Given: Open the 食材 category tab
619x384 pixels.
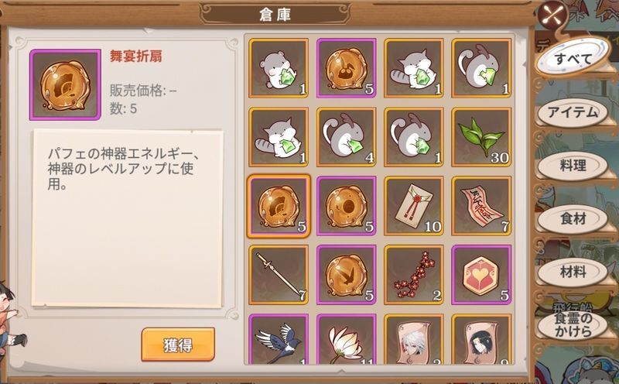Looking at the screenshot, I should (573, 218).
